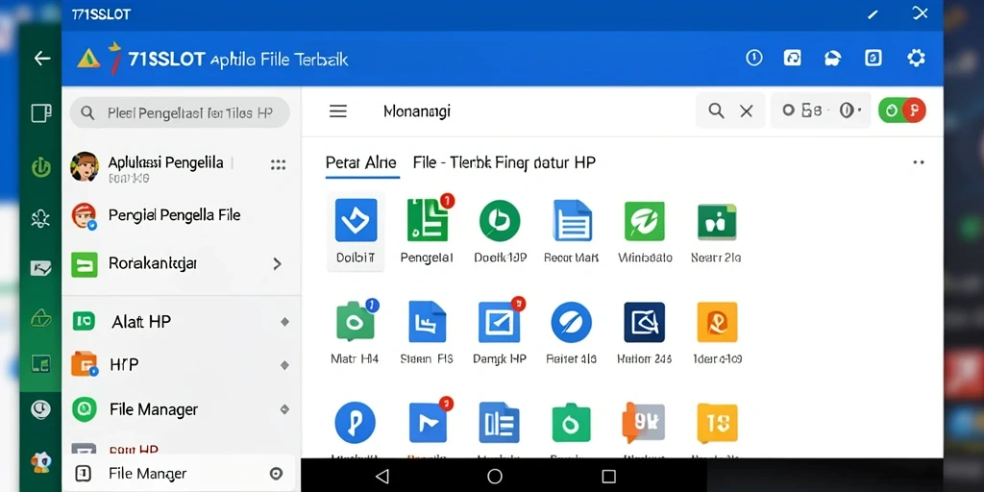984x492 pixels.
Task: Expand the Rorakantegar row chevron
Action: tap(277, 264)
